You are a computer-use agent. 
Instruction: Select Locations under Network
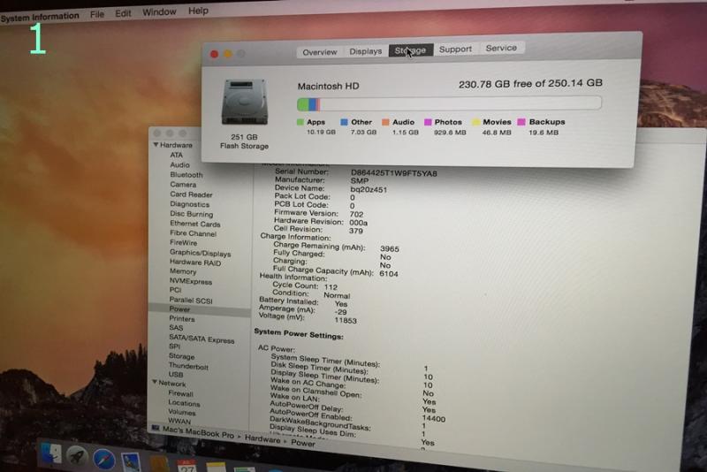(184, 402)
